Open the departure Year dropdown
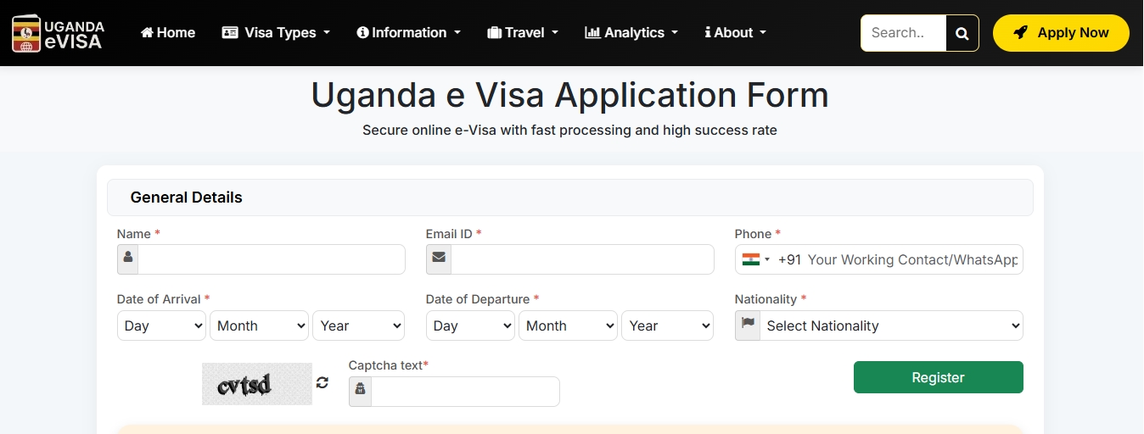The image size is (1144, 434). tap(667, 325)
